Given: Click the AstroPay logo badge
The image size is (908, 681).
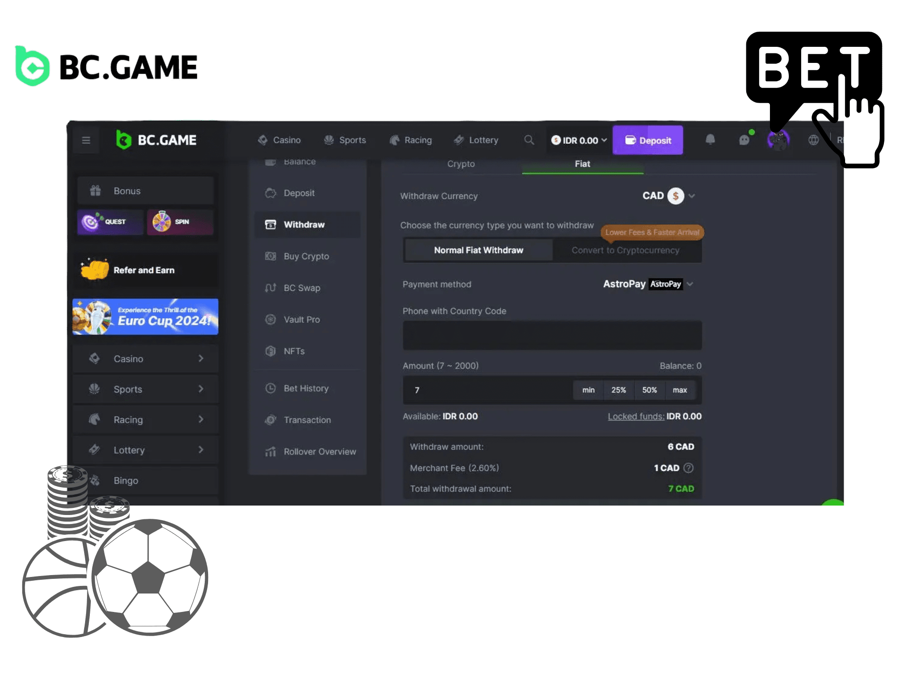Looking at the screenshot, I should click(x=666, y=284).
